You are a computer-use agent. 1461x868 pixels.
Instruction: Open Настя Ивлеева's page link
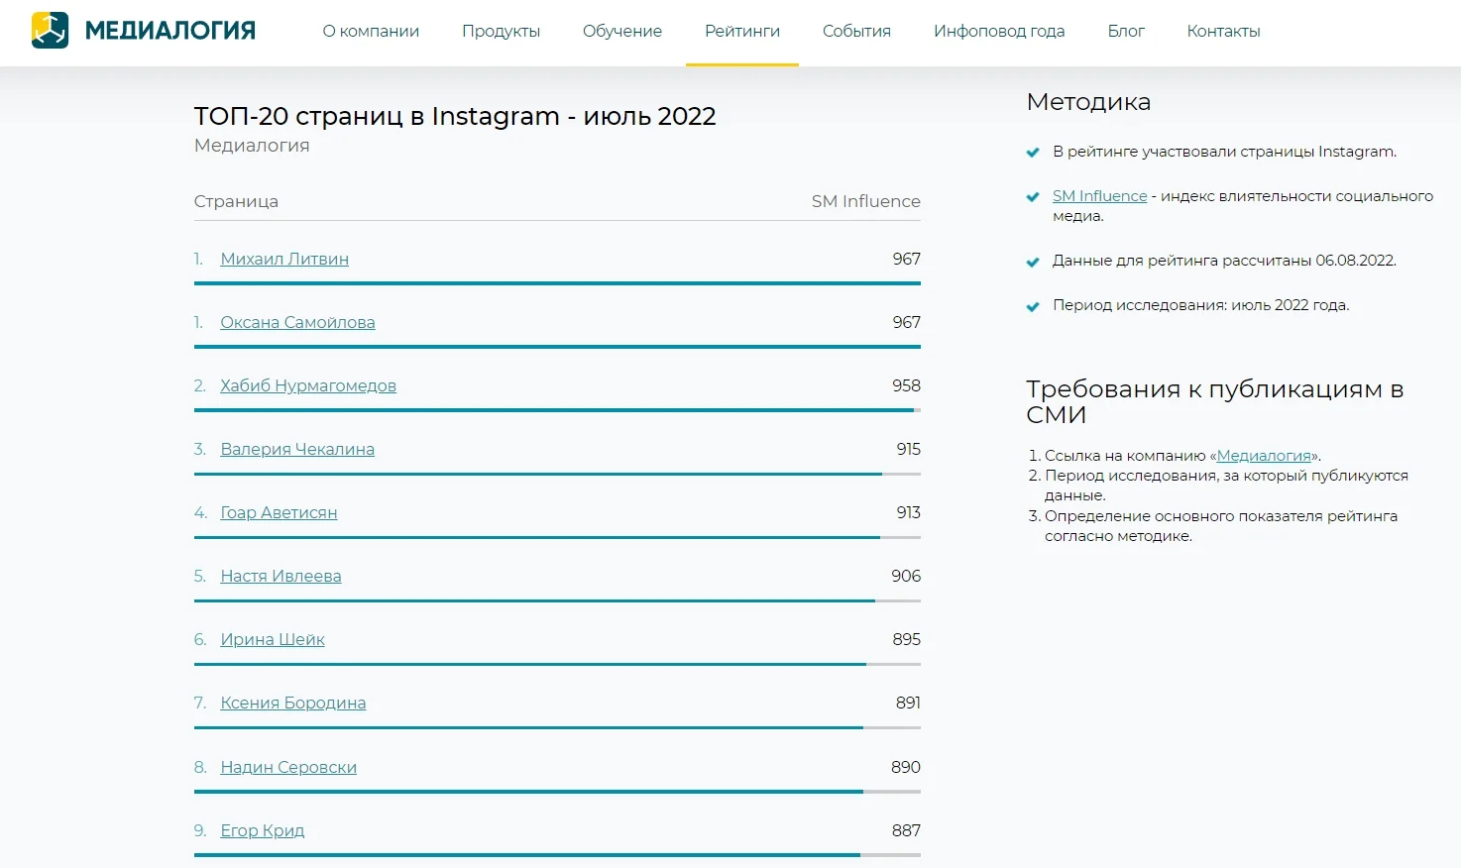281,576
